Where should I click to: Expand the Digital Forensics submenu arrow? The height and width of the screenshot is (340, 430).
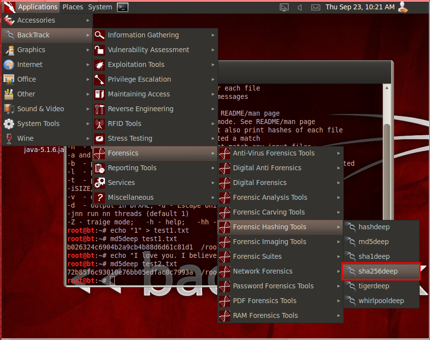(x=339, y=183)
